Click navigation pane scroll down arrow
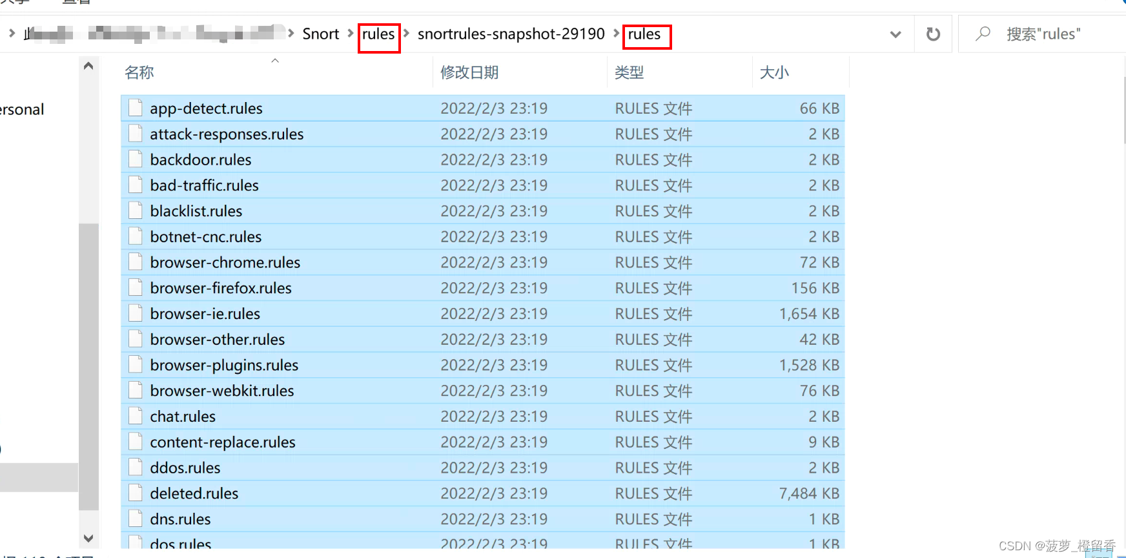Image resolution: width=1126 pixels, height=558 pixels. pyautogui.click(x=88, y=538)
